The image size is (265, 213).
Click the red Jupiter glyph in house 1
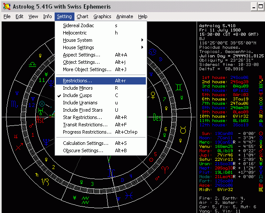point(16,136)
